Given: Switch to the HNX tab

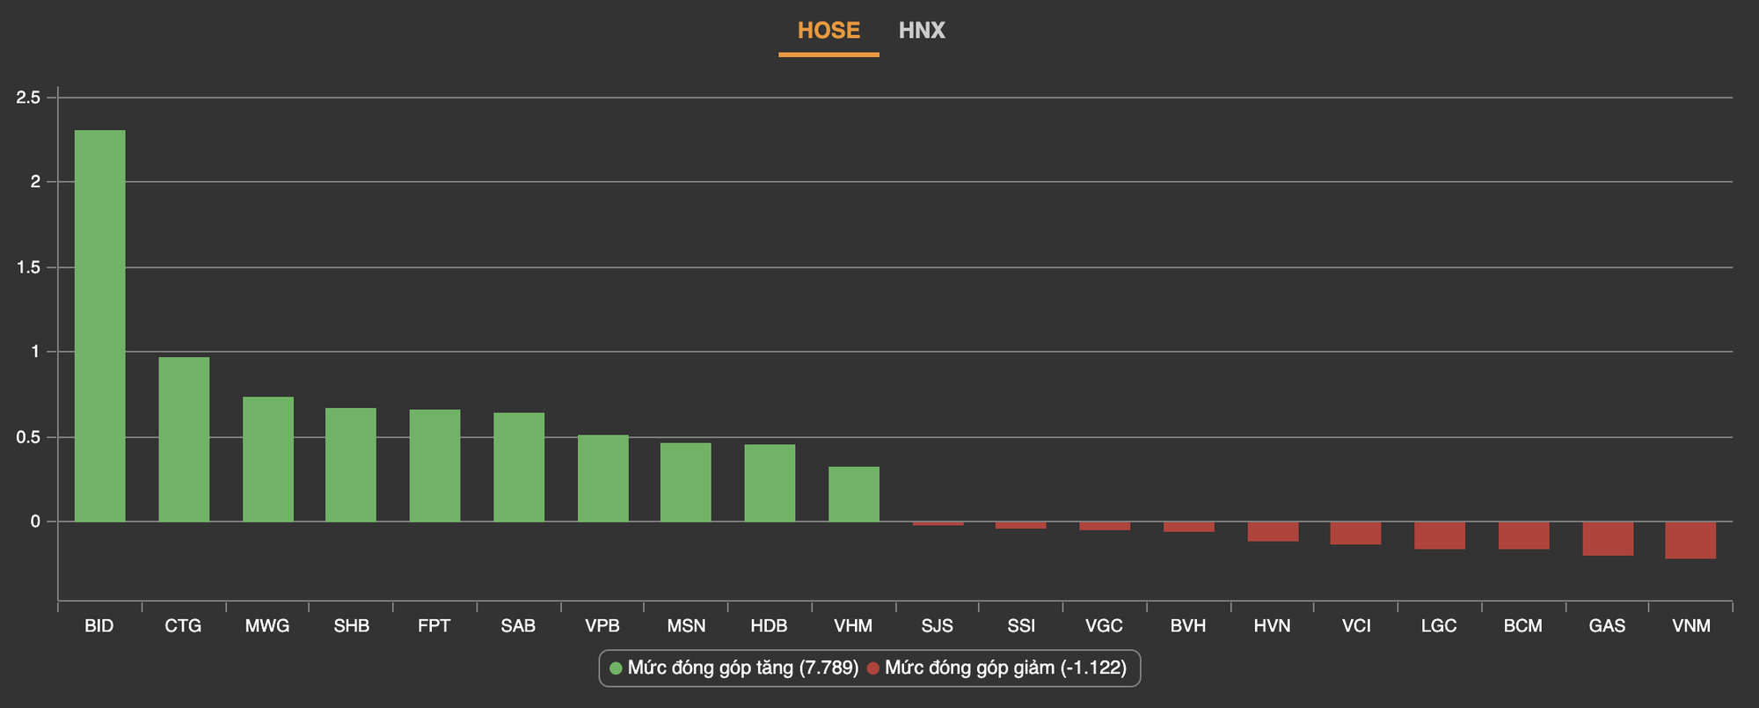Looking at the screenshot, I should 922,31.
